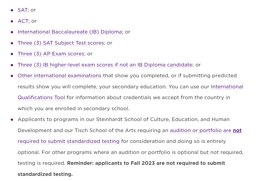The image size is (258, 181).
Task: Open the SAT link
Action: pos(22,10)
